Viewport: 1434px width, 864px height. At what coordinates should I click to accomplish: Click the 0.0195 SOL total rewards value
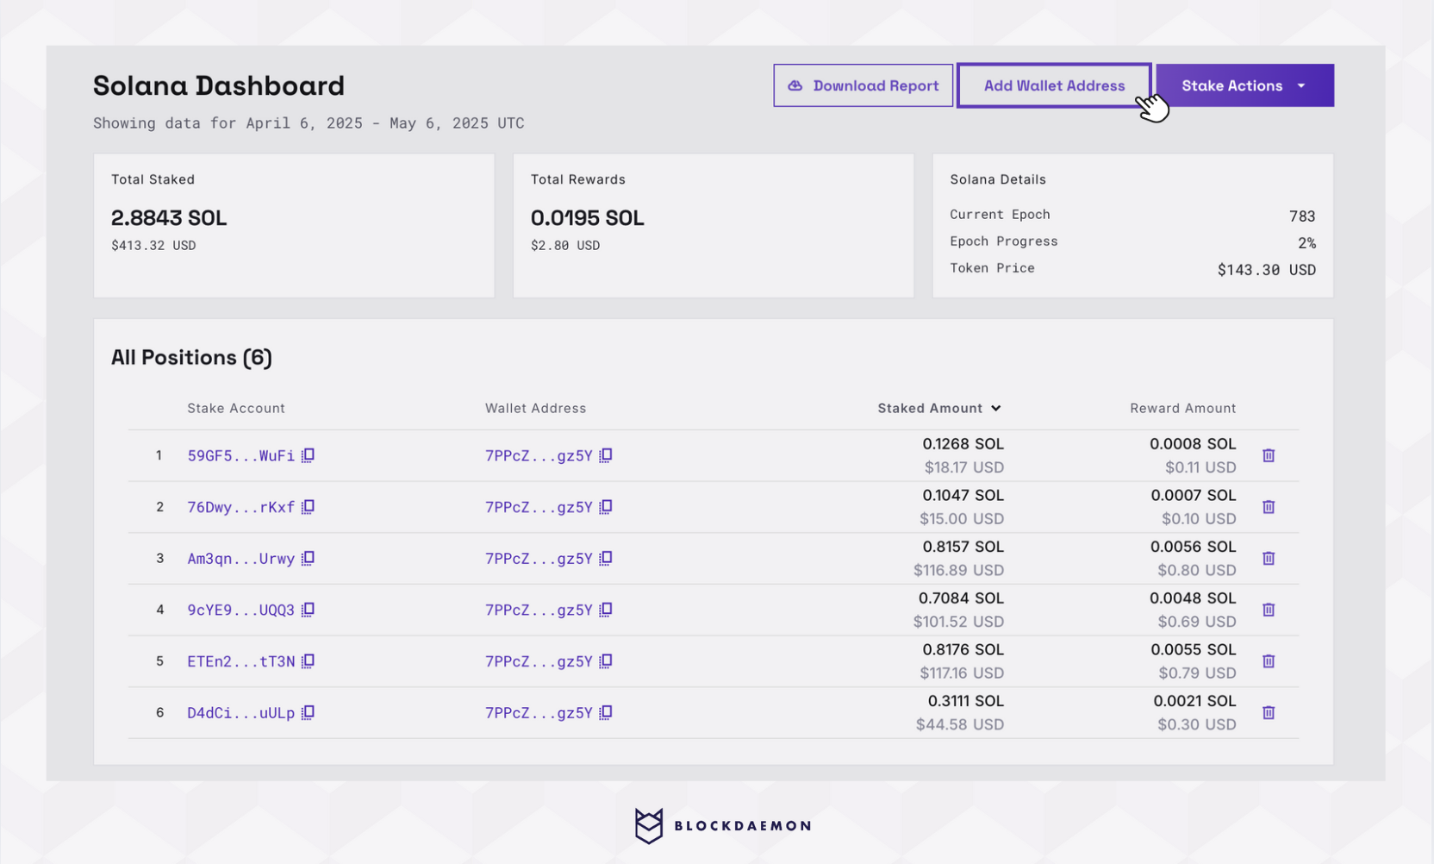[x=588, y=218]
